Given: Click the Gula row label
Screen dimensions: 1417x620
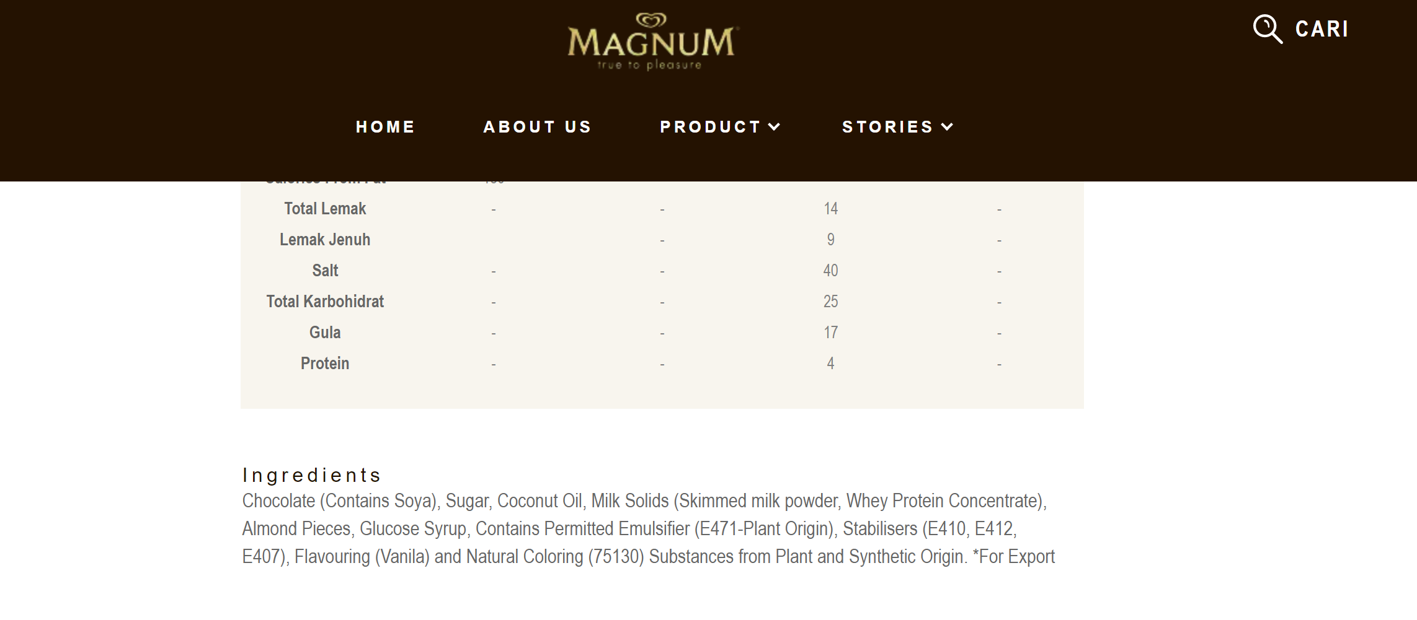Looking at the screenshot, I should pyautogui.click(x=325, y=333).
